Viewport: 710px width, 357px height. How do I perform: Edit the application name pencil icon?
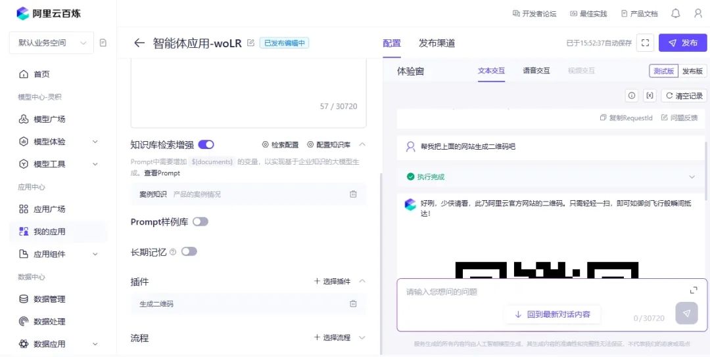[250, 43]
